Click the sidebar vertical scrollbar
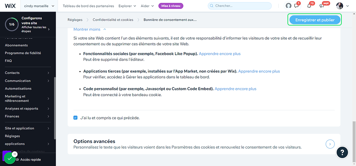 pos(55,108)
